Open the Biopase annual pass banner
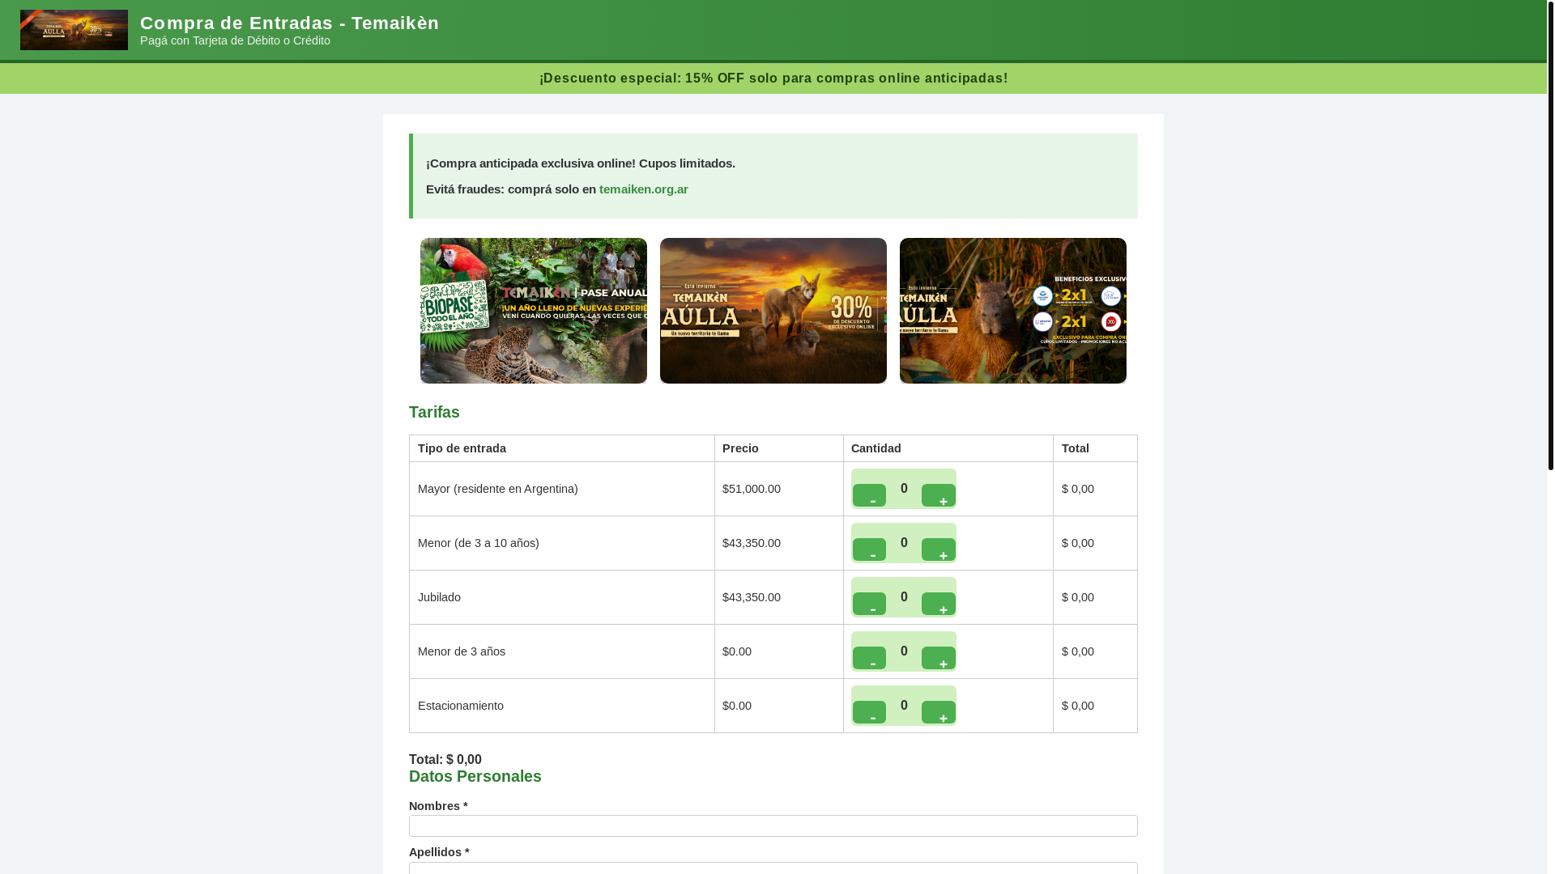Image resolution: width=1555 pixels, height=874 pixels. pos(534,311)
